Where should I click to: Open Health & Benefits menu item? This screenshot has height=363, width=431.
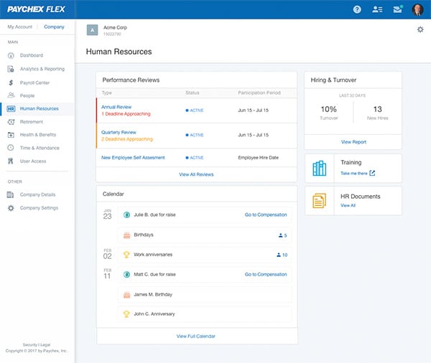[38, 135]
